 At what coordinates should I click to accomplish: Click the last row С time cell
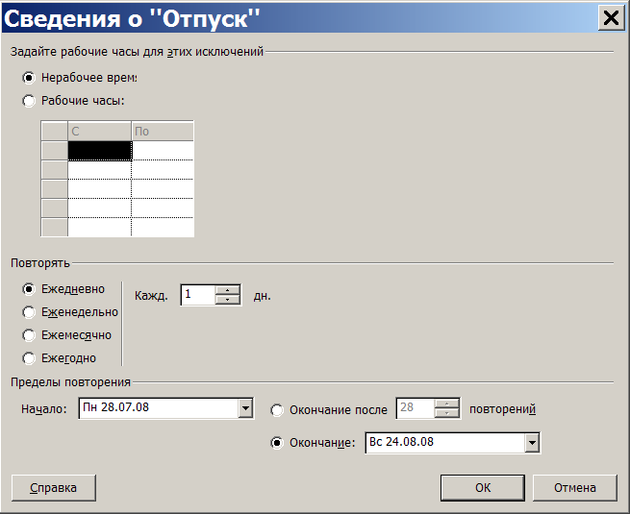pos(99,227)
